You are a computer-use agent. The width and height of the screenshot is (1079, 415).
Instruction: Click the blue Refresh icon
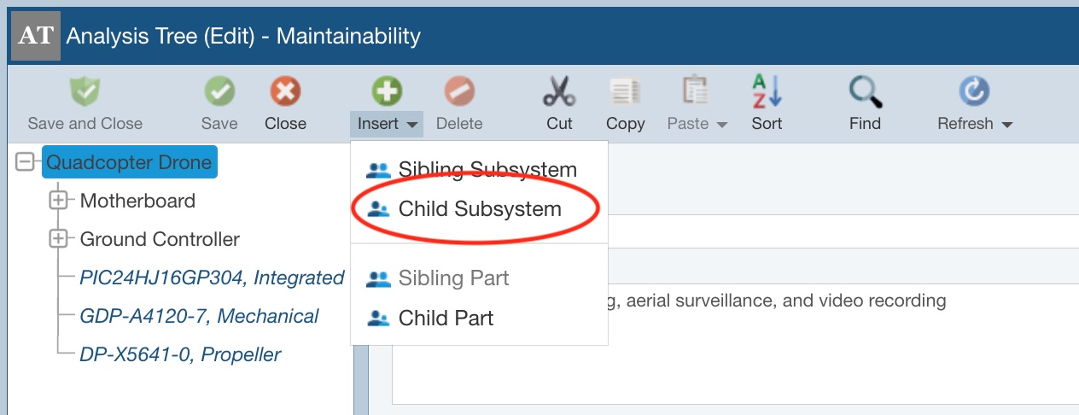click(974, 91)
